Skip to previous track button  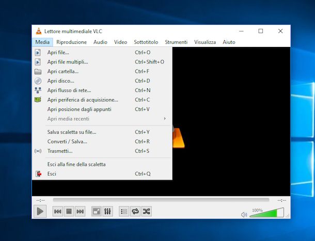tap(58, 211)
